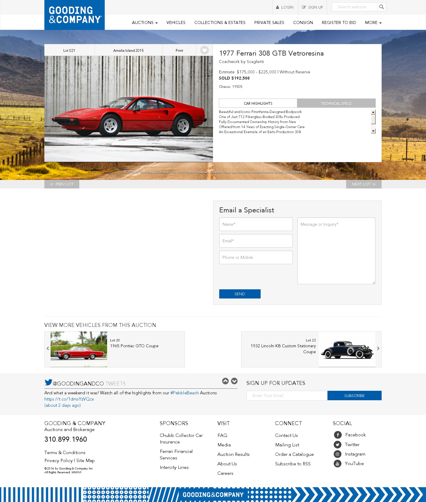Image resolution: width=426 pixels, height=502 pixels.
Task: Go to Next Lot
Action: (364, 184)
